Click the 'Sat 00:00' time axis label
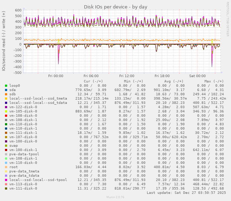The image size is (231, 201). click(x=197, y=76)
